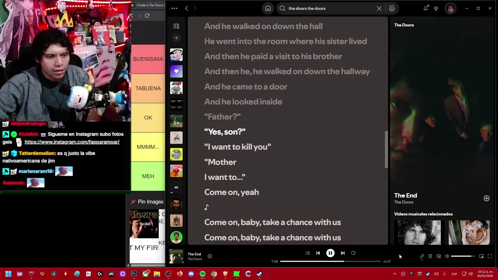Open Steam from the taskbar
Screen dimensions: 498x280
point(260,274)
